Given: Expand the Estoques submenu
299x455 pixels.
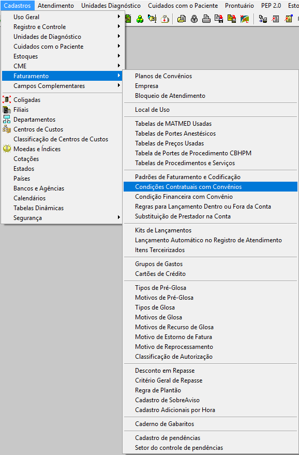Looking at the screenshot, I should [x=62, y=56].
